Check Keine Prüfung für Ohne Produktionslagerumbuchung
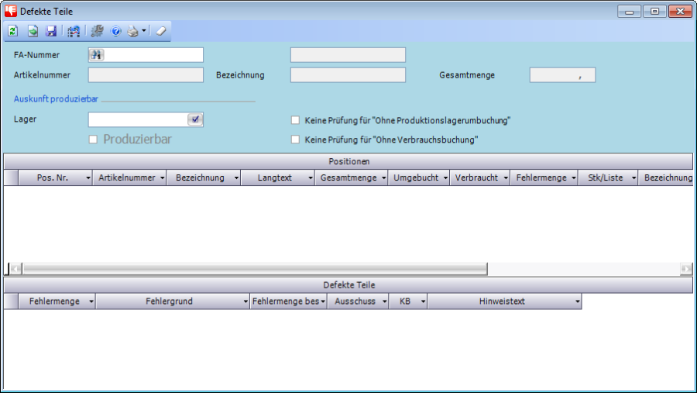This screenshot has height=393, width=697. tap(295, 120)
